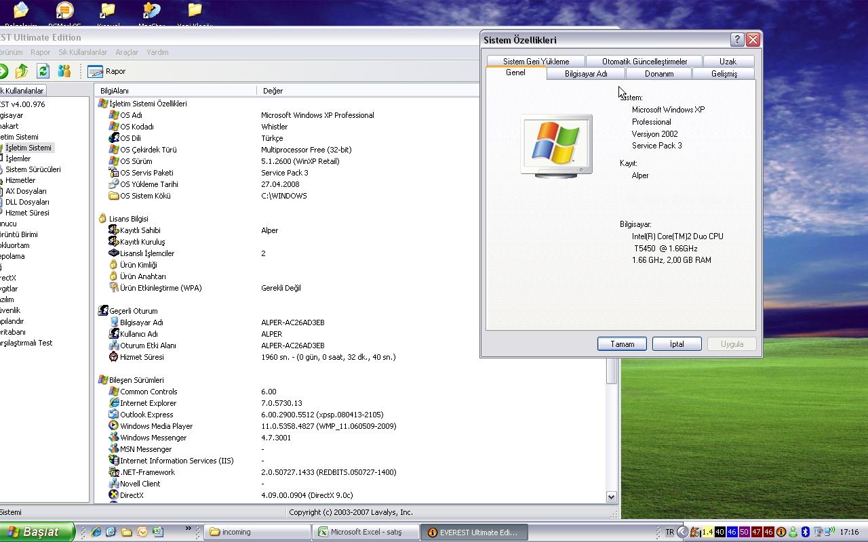Select Hizmetler in the sidebar tree

pos(20,180)
